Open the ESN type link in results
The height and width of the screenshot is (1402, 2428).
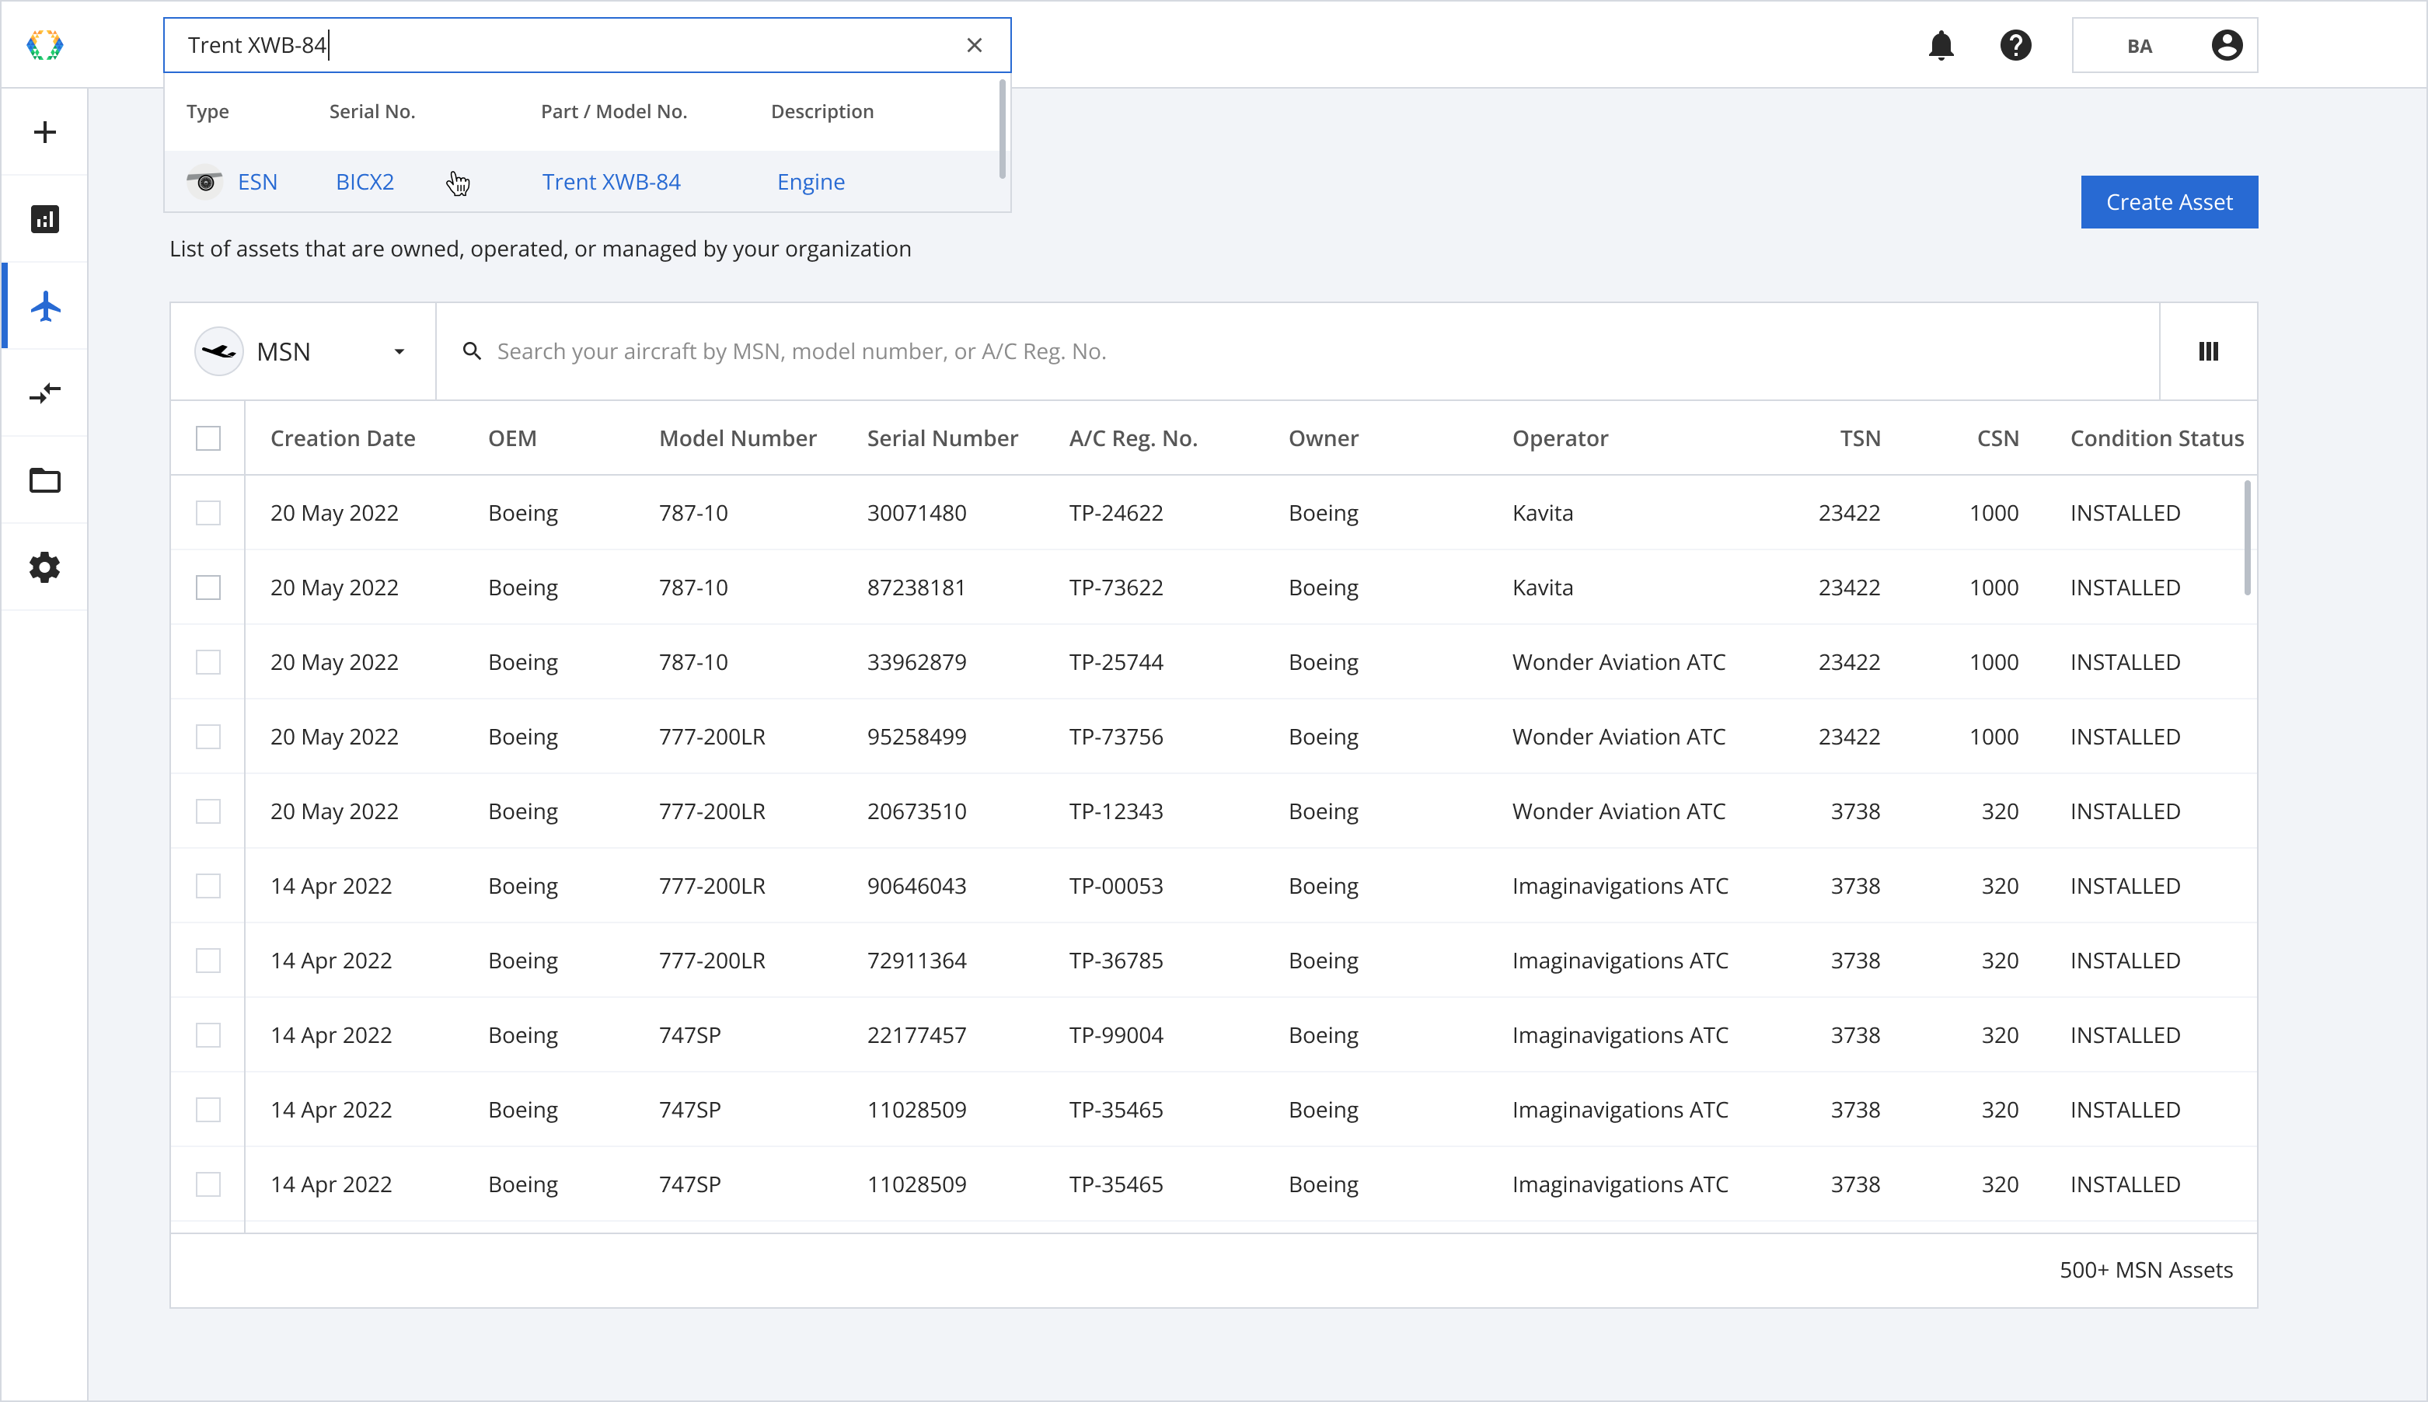tap(257, 182)
